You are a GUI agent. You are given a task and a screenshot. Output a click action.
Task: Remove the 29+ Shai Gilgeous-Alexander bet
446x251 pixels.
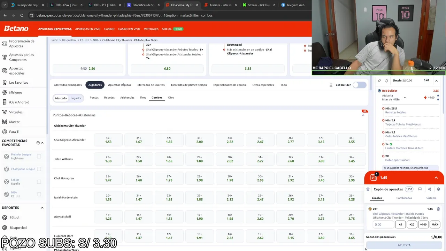[x=438, y=209]
